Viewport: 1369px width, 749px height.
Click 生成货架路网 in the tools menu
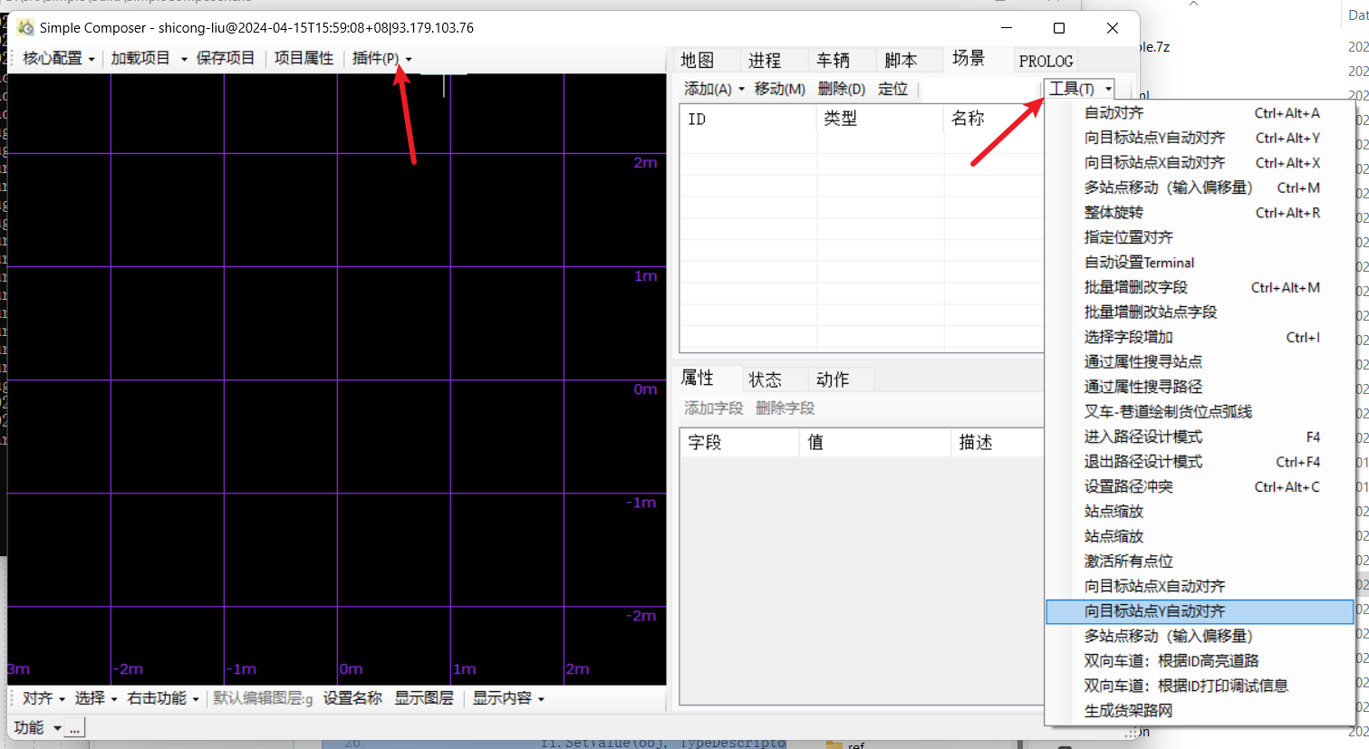point(1128,711)
